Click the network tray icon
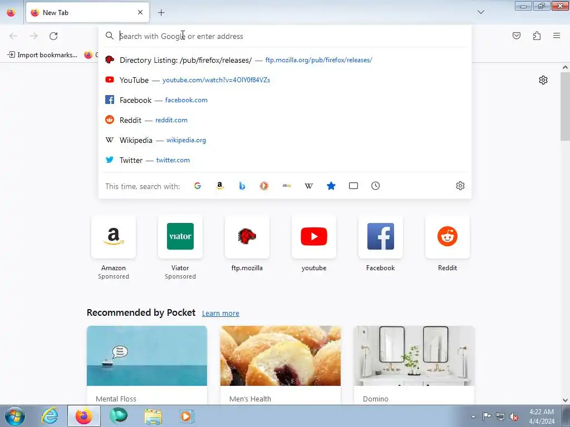This screenshot has height=427, width=570. click(500, 416)
